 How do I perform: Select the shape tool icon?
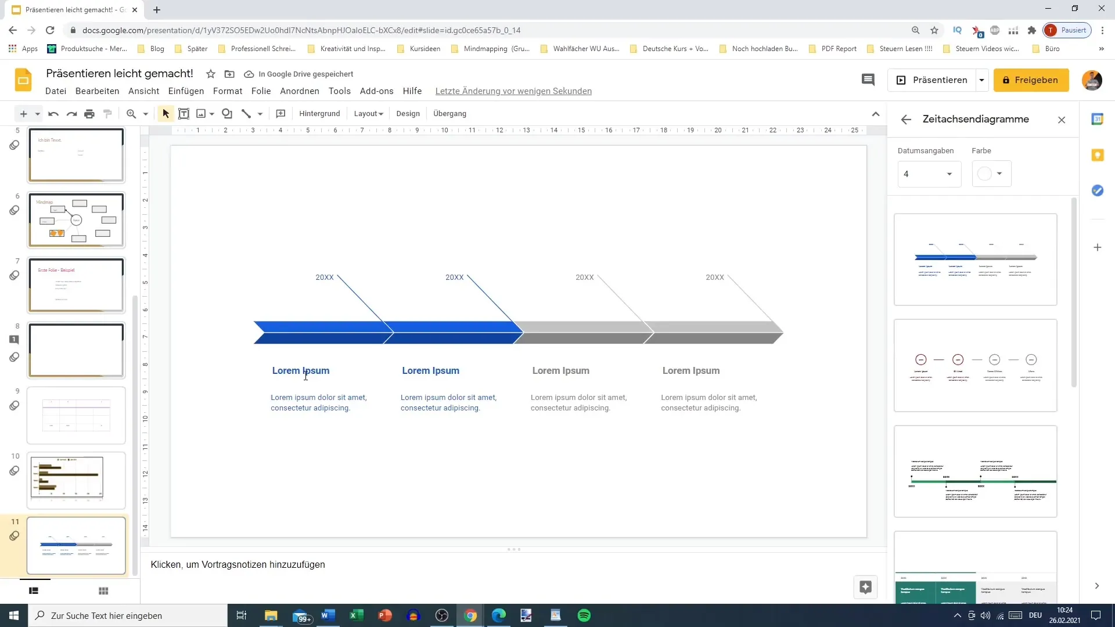(x=227, y=114)
